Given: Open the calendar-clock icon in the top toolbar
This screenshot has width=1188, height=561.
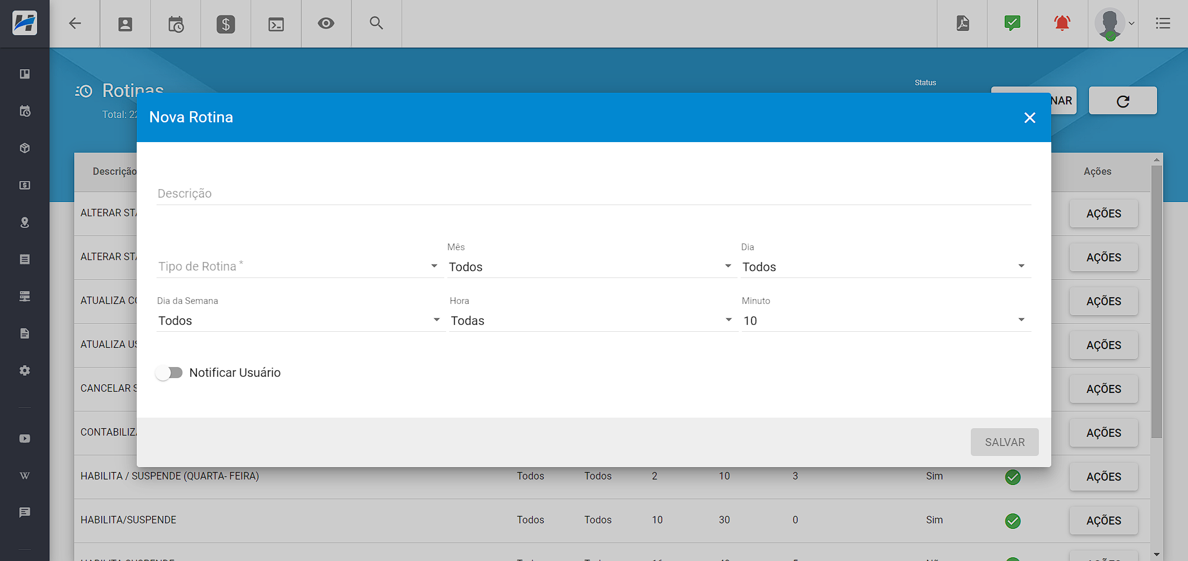Looking at the screenshot, I should [x=176, y=24].
